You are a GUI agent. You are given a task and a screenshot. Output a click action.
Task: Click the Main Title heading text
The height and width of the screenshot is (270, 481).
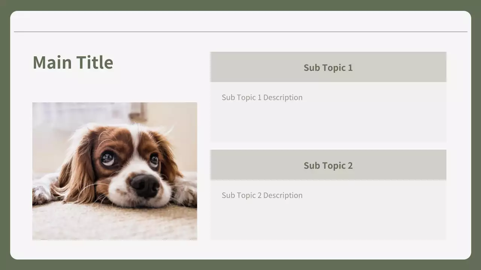point(73,63)
